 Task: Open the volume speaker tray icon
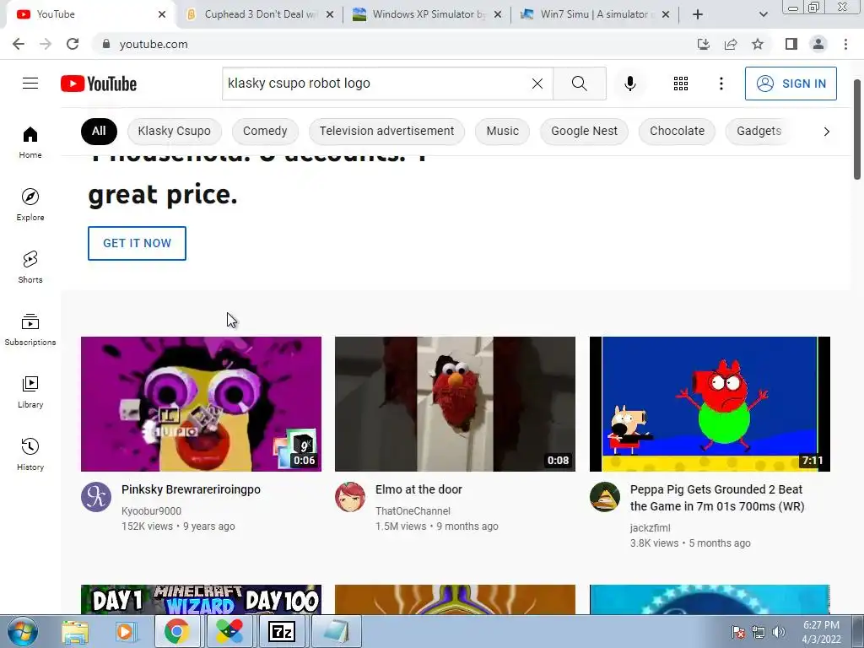(778, 632)
